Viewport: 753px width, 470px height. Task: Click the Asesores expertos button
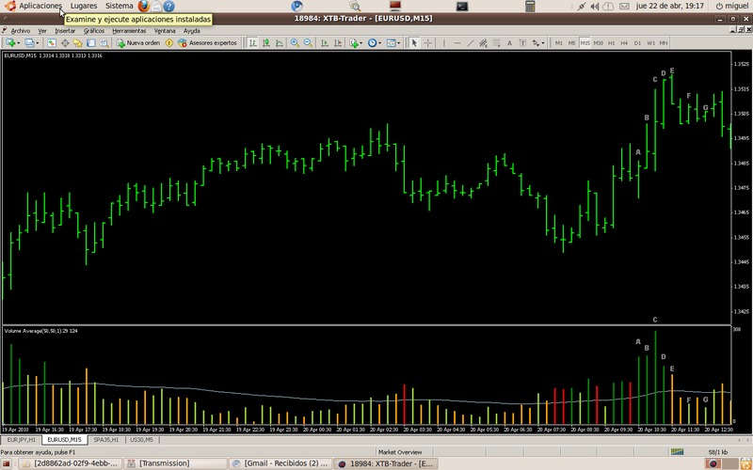click(207, 43)
